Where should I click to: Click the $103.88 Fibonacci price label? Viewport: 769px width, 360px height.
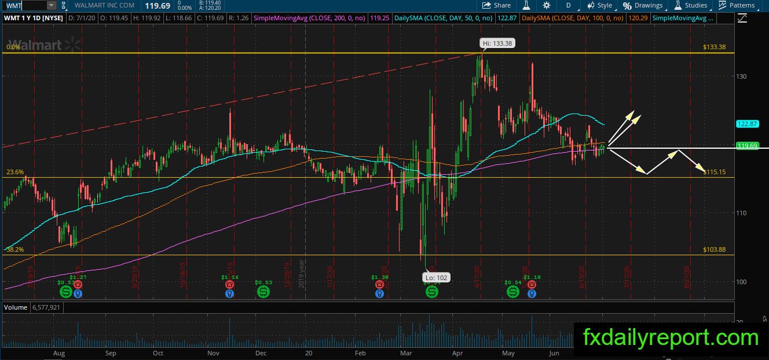coord(714,249)
